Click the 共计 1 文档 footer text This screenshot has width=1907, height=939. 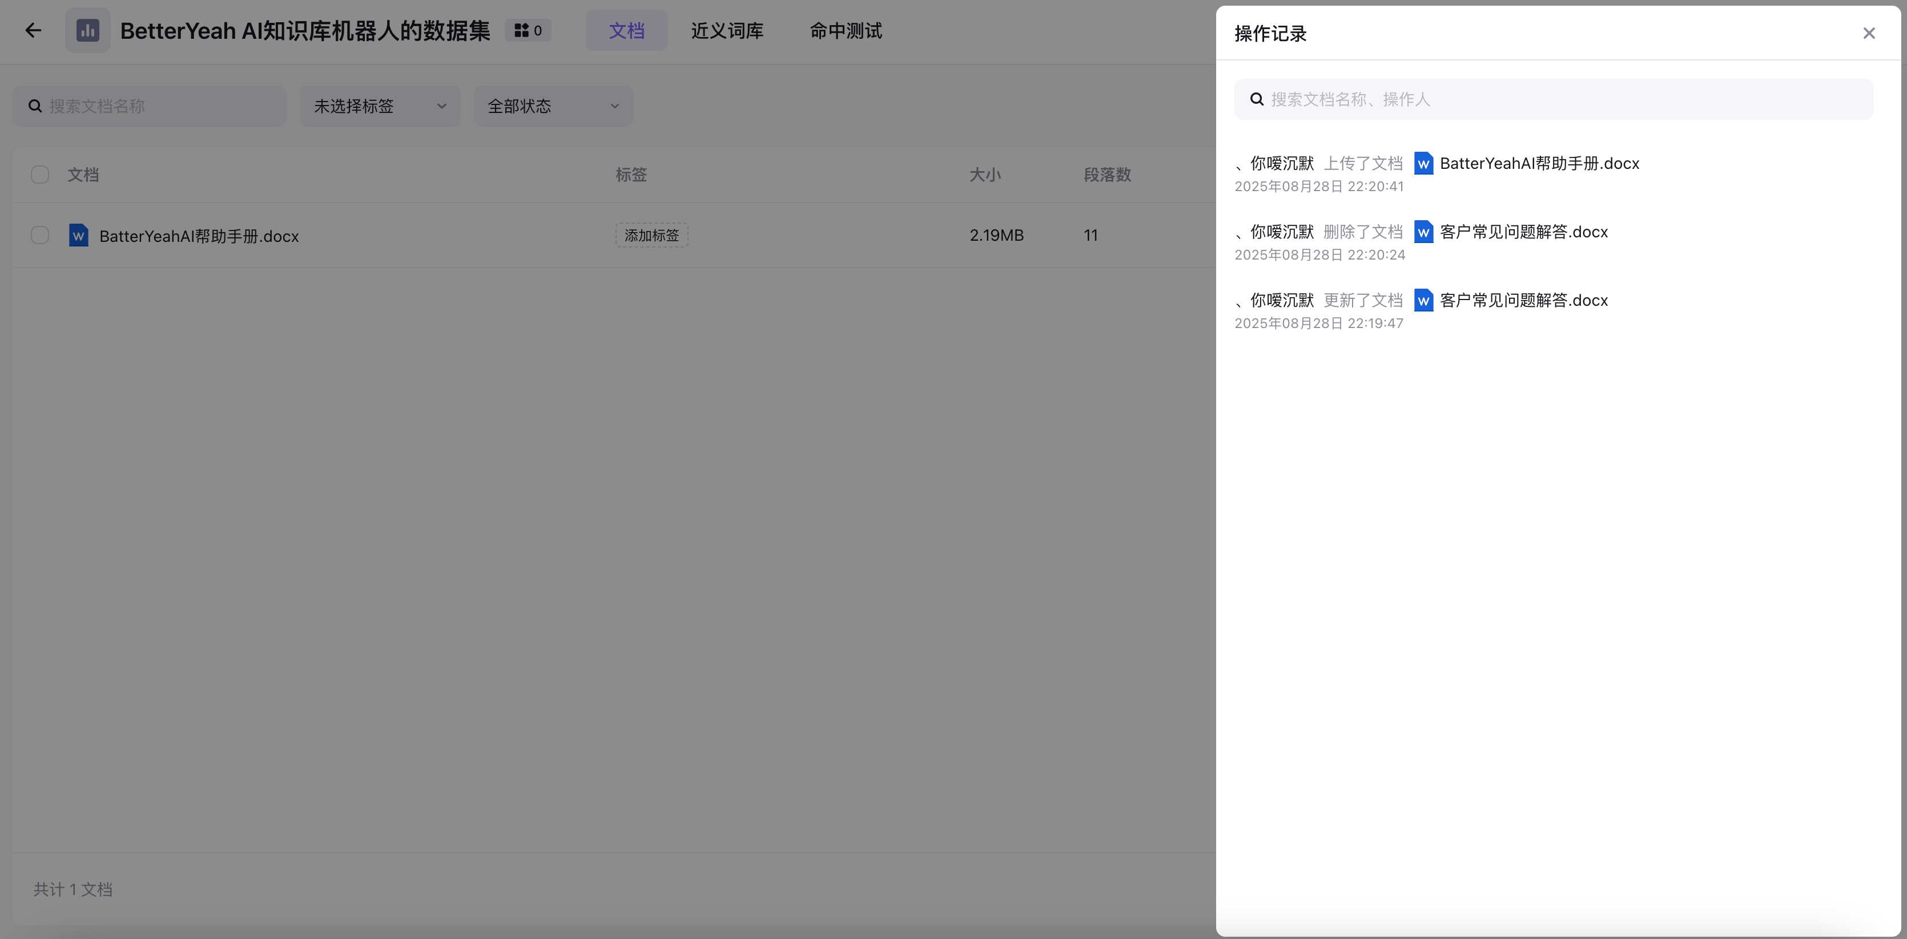pos(73,889)
